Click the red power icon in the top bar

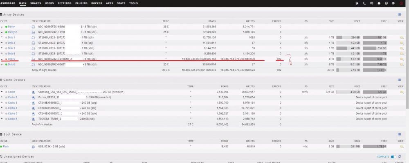401,3
